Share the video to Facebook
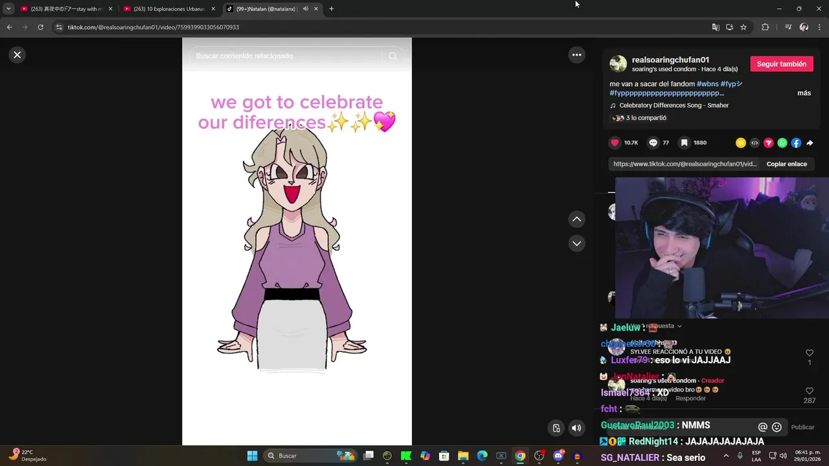829x466 pixels. [x=796, y=143]
